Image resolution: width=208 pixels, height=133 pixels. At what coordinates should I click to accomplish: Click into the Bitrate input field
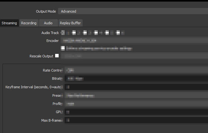click(x=136, y=78)
